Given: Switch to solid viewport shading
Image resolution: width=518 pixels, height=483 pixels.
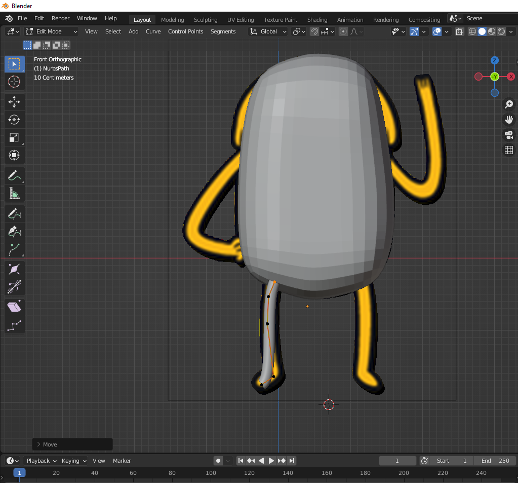Looking at the screenshot, I should (482, 31).
